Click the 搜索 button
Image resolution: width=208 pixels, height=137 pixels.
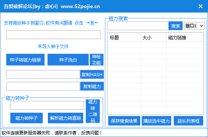click(176, 26)
